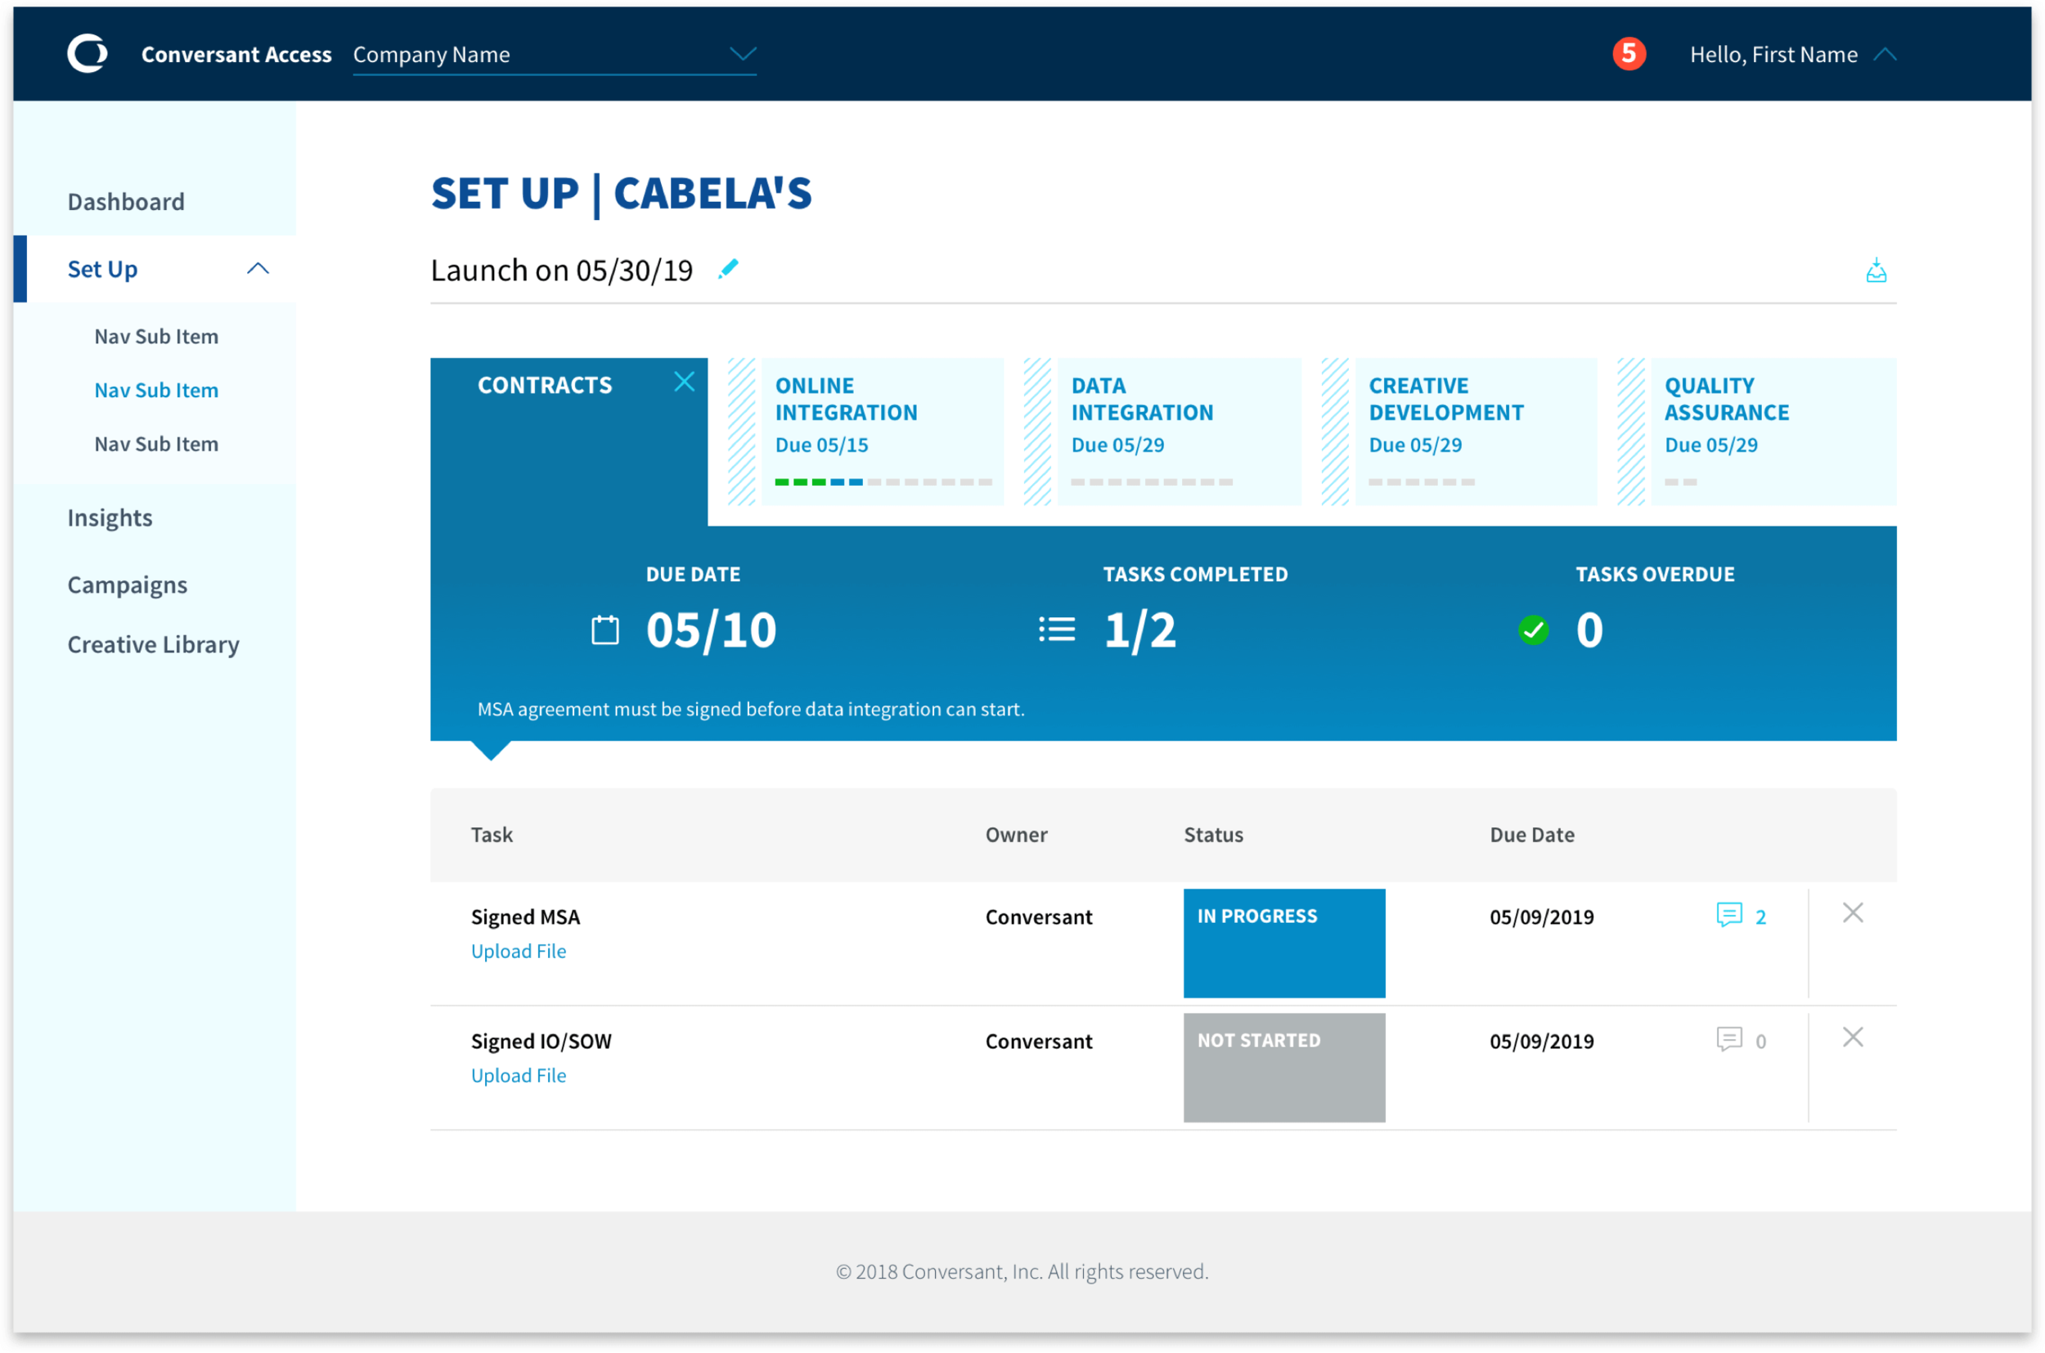2045x1353 pixels.
Task: Collapse the Set Up navigation section
Action: [257, 269]
